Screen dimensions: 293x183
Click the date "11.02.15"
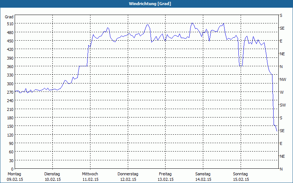pos(90,179)
